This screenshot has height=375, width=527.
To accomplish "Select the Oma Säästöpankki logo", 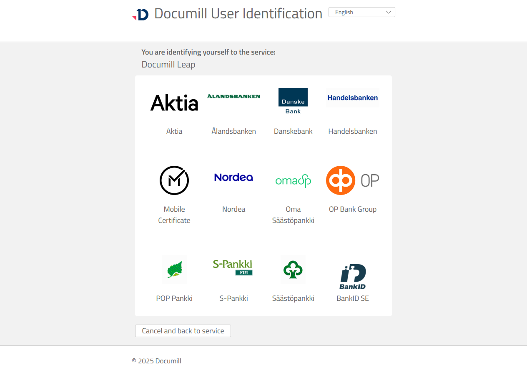I will [x=293, y=180].
